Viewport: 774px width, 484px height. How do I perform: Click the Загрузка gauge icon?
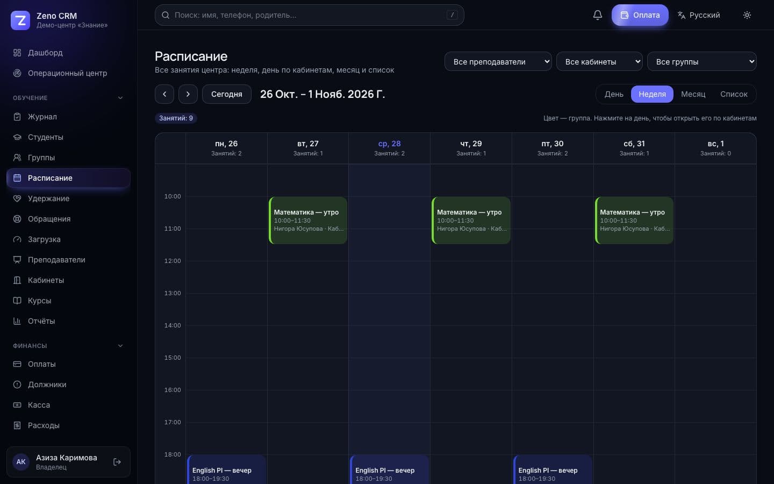point(17,239)
